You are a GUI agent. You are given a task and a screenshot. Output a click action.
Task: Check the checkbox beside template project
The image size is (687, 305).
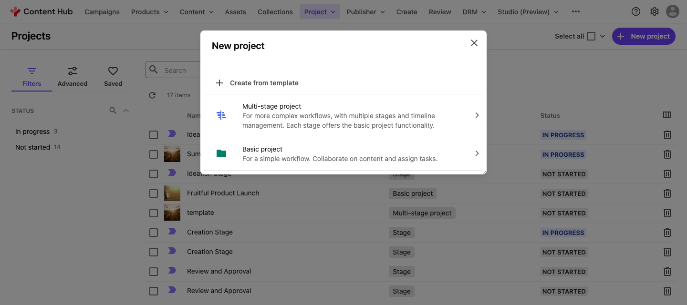[x=153, y=213]
